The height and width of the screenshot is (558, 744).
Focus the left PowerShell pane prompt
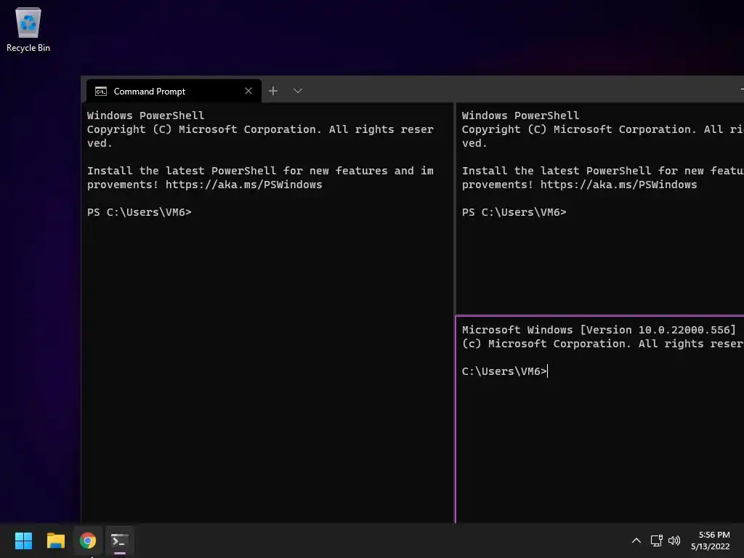(x=139, y=212)
